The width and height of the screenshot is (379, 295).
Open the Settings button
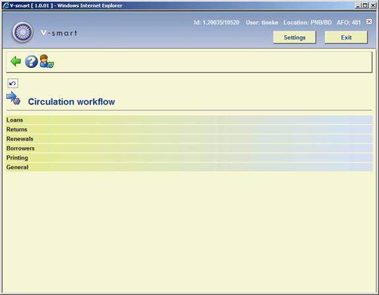click(x=295, y=37)
